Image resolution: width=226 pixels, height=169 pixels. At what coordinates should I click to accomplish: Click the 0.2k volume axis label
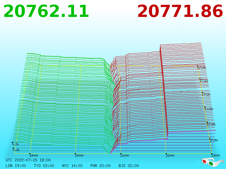coord(15,144)
